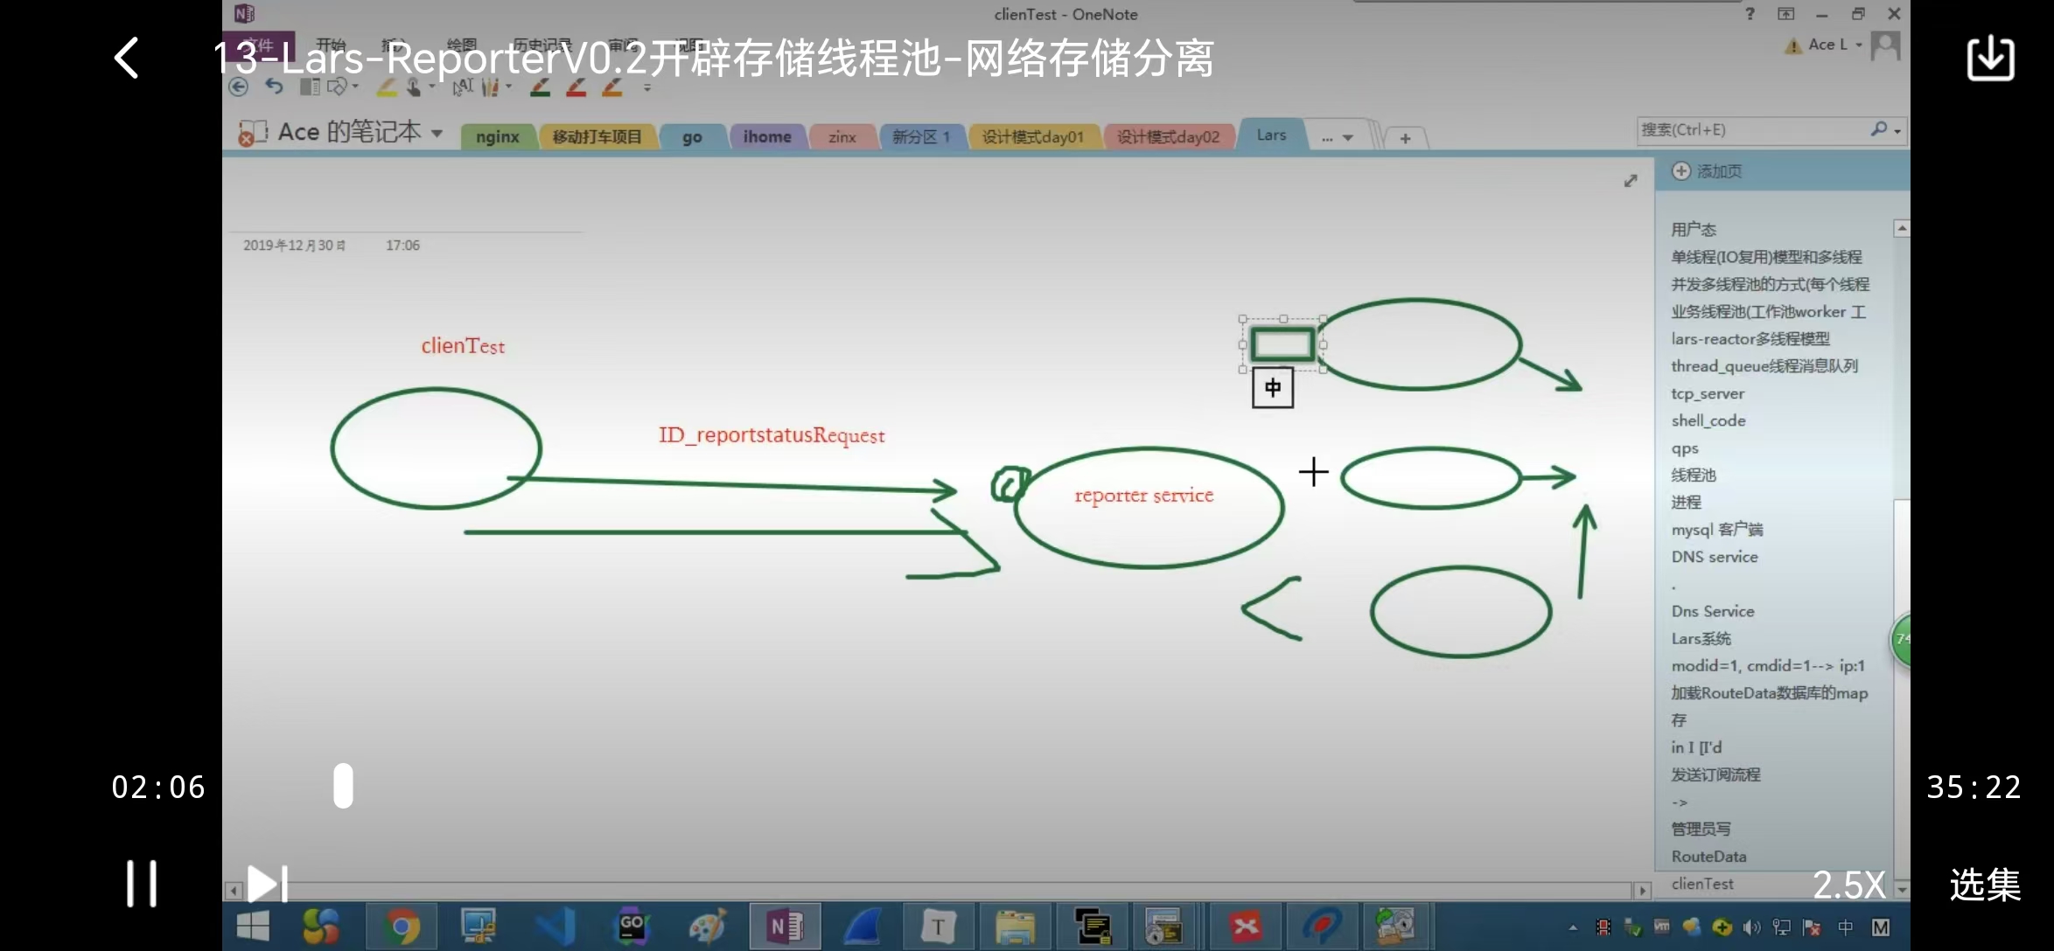
Task: Select the orange pen tool
Action: [612, 87]
